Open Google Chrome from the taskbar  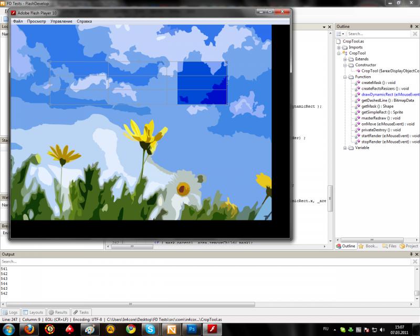point(131,330)
